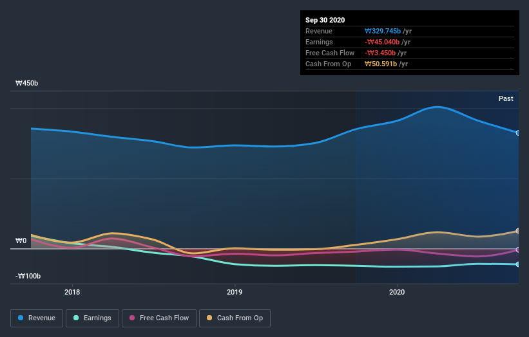Click the Revenue line endpoint marker
529x337 pixels.
[518, 133]
